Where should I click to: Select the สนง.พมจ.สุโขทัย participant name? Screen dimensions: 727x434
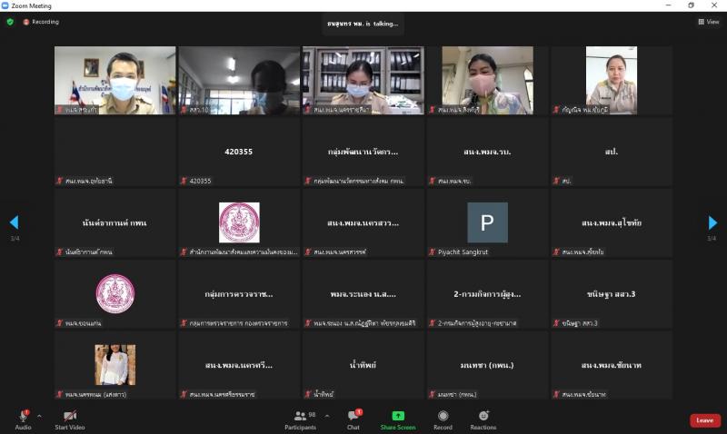(x=612, y=222)
